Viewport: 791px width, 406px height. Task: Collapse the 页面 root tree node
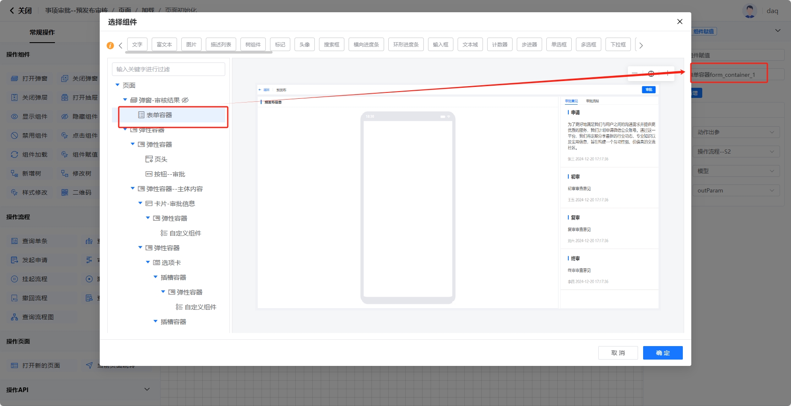click(x=117, y=85)
